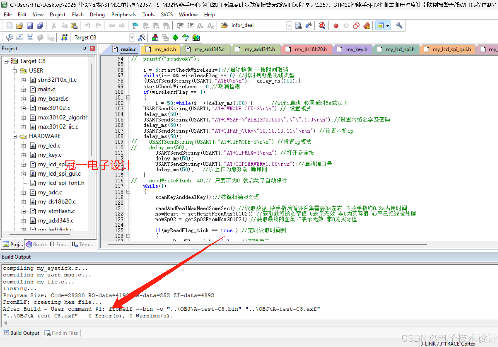Start the debug session with magnifier icon
Image resolution: width=498 pixels, height=347 pixels.
click(x=322, y=26)
